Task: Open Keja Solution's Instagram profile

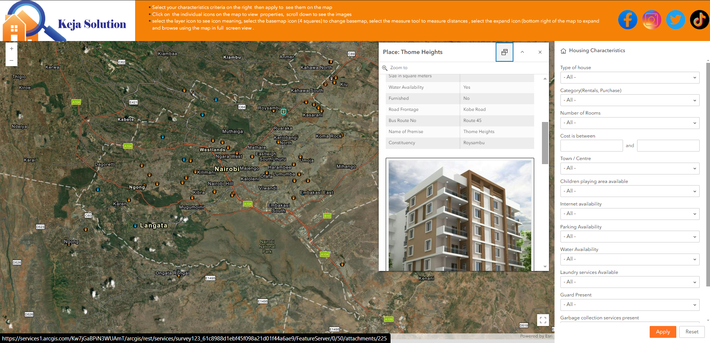Action: coord(652,20)
